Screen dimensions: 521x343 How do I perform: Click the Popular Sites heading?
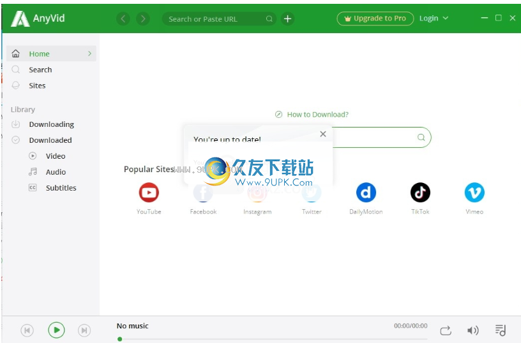[149, 169]
